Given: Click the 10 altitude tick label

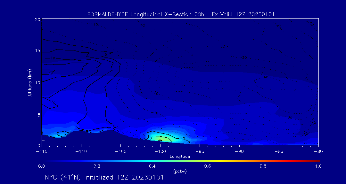Looking at the screenshot, I should coord(37,83).
